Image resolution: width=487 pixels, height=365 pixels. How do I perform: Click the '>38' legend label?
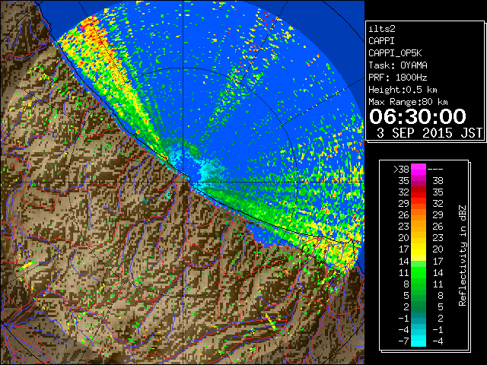click(401, 170)
